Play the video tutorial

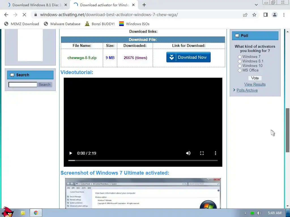[71, 153]
